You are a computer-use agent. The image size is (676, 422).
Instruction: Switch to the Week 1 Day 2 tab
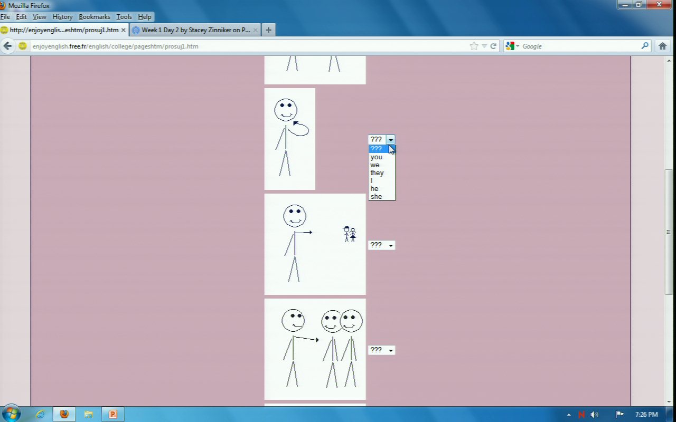coord(195,30)
